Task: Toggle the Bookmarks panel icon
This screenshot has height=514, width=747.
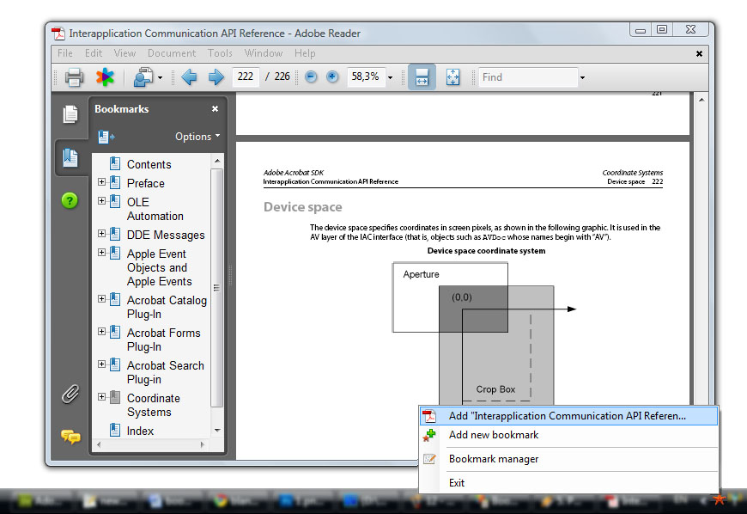Action: point(70,158)
